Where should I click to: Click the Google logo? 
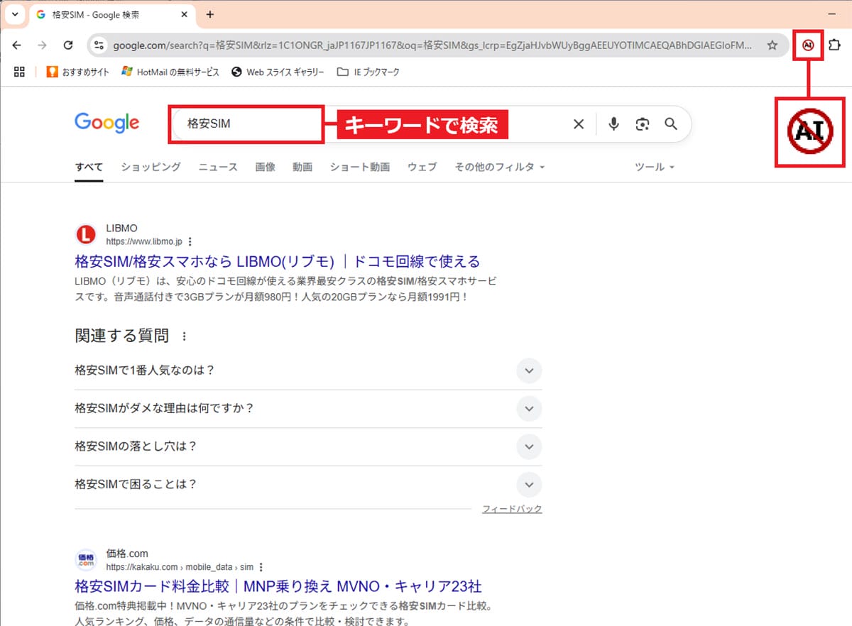[x=107, y=123]
